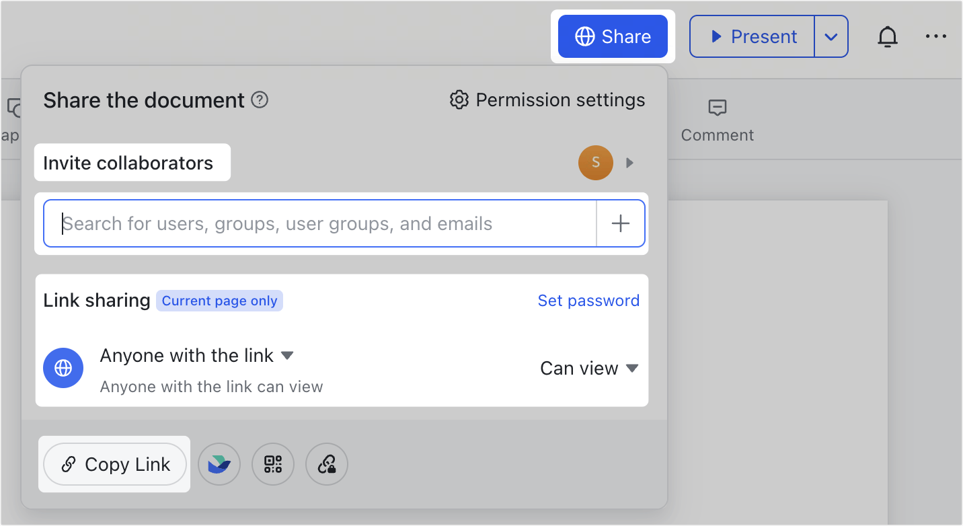963x526 pixels.
Task: Click the blue globe link sharing icon
Action: pos(63,368)
